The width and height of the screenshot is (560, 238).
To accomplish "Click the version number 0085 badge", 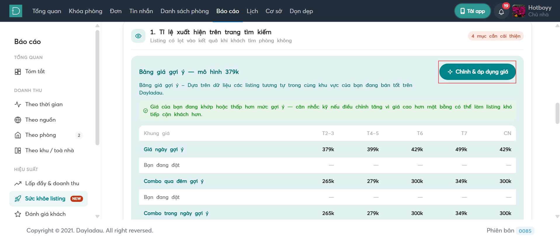I will coord(525,231).
